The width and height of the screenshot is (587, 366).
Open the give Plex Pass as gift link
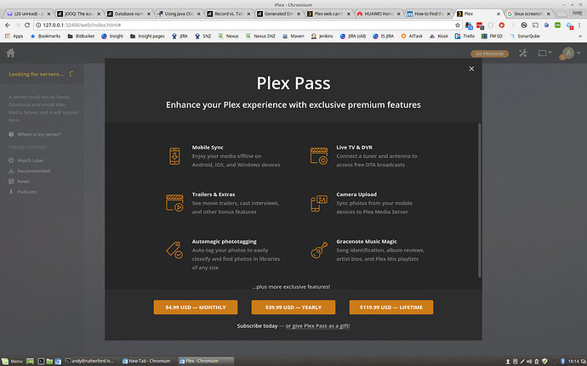[317, 326]
